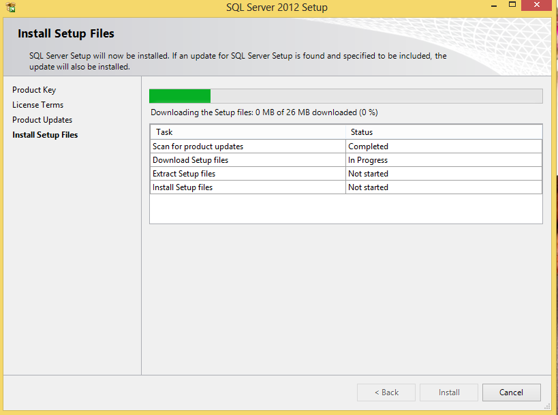Click the Cancel button
The image size is (558, 415).
point(512,393)
